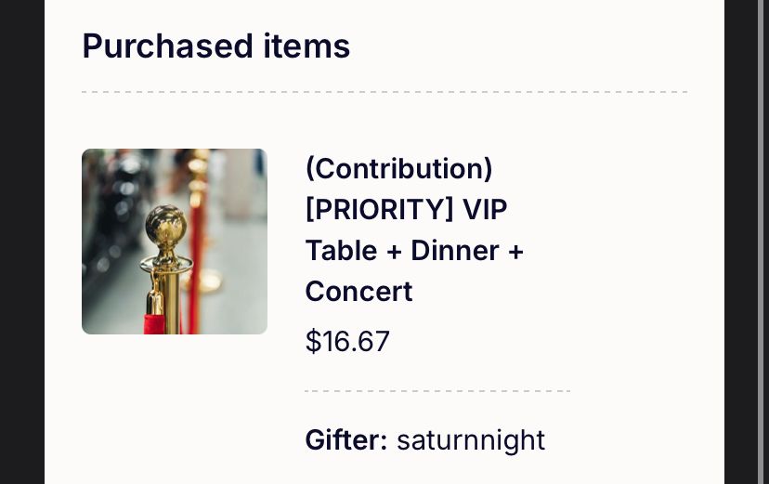Open the VIP Table item thumbnail
The image size is (769, 484).
[174, 242]
